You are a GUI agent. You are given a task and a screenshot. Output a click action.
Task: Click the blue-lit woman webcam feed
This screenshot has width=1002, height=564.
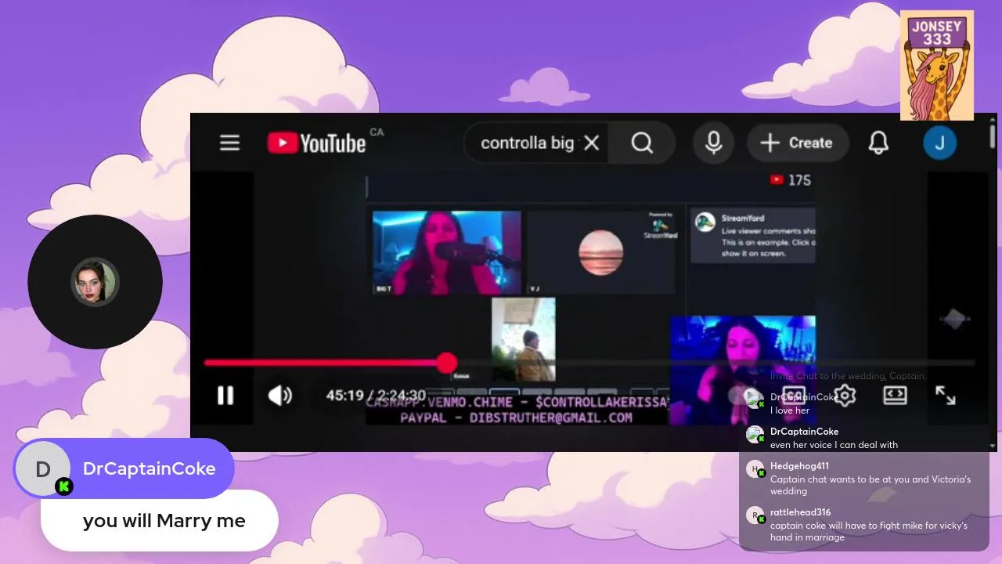click(742, 370)
